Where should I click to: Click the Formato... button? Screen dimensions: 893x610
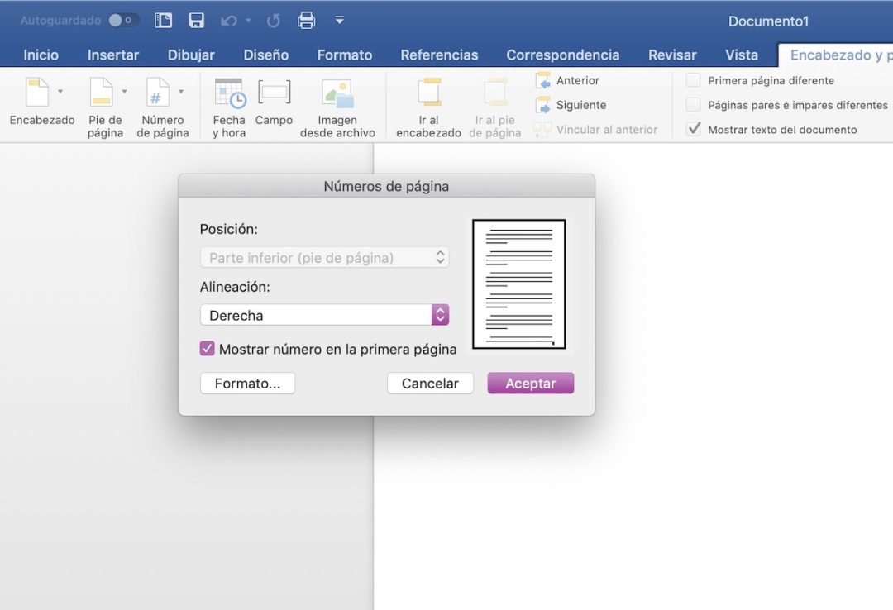pos(248,384)
